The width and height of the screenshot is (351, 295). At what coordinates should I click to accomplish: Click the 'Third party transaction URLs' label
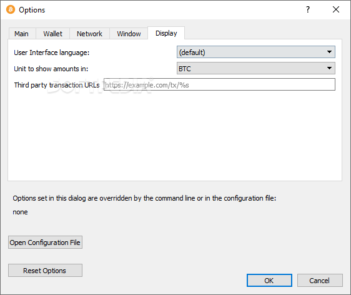(57, 85)
